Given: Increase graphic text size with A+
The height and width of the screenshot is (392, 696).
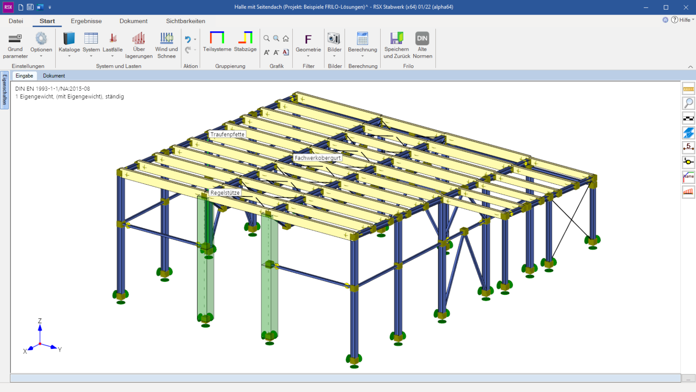Looking at the screenshot, I should point(266,53).
